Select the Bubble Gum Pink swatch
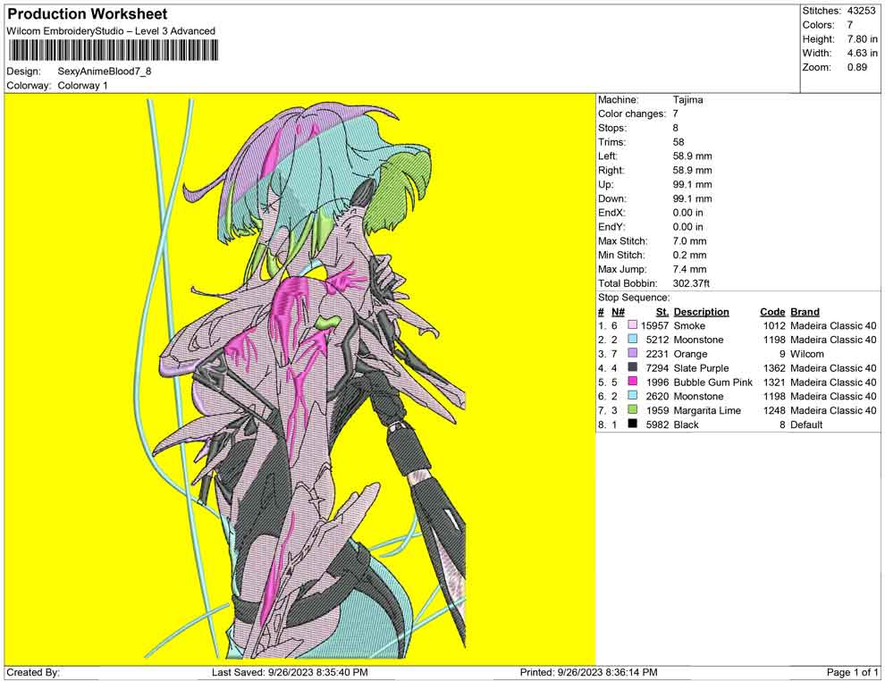 (x=633, y=382)
